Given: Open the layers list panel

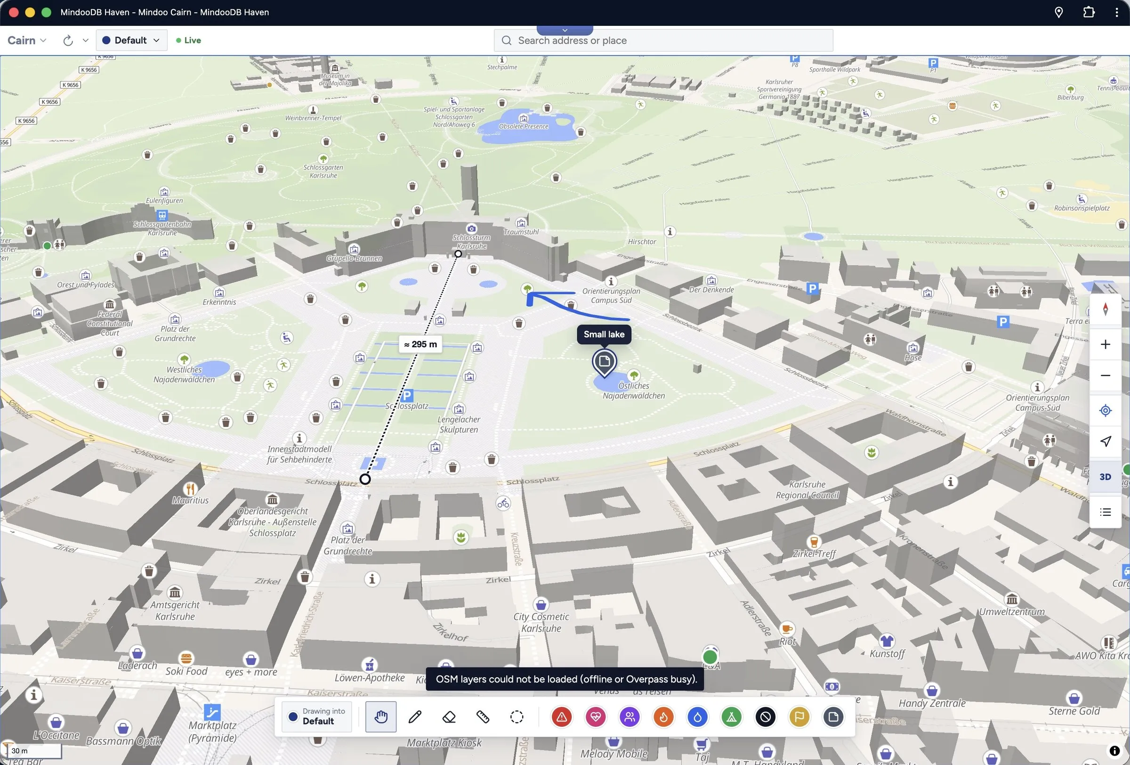Looking at the screenshot, I should click(1105, 512).
